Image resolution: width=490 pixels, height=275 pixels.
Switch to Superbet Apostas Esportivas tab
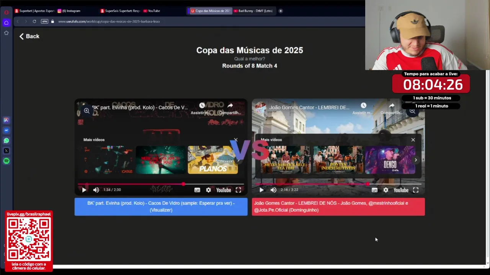[34, 11]
